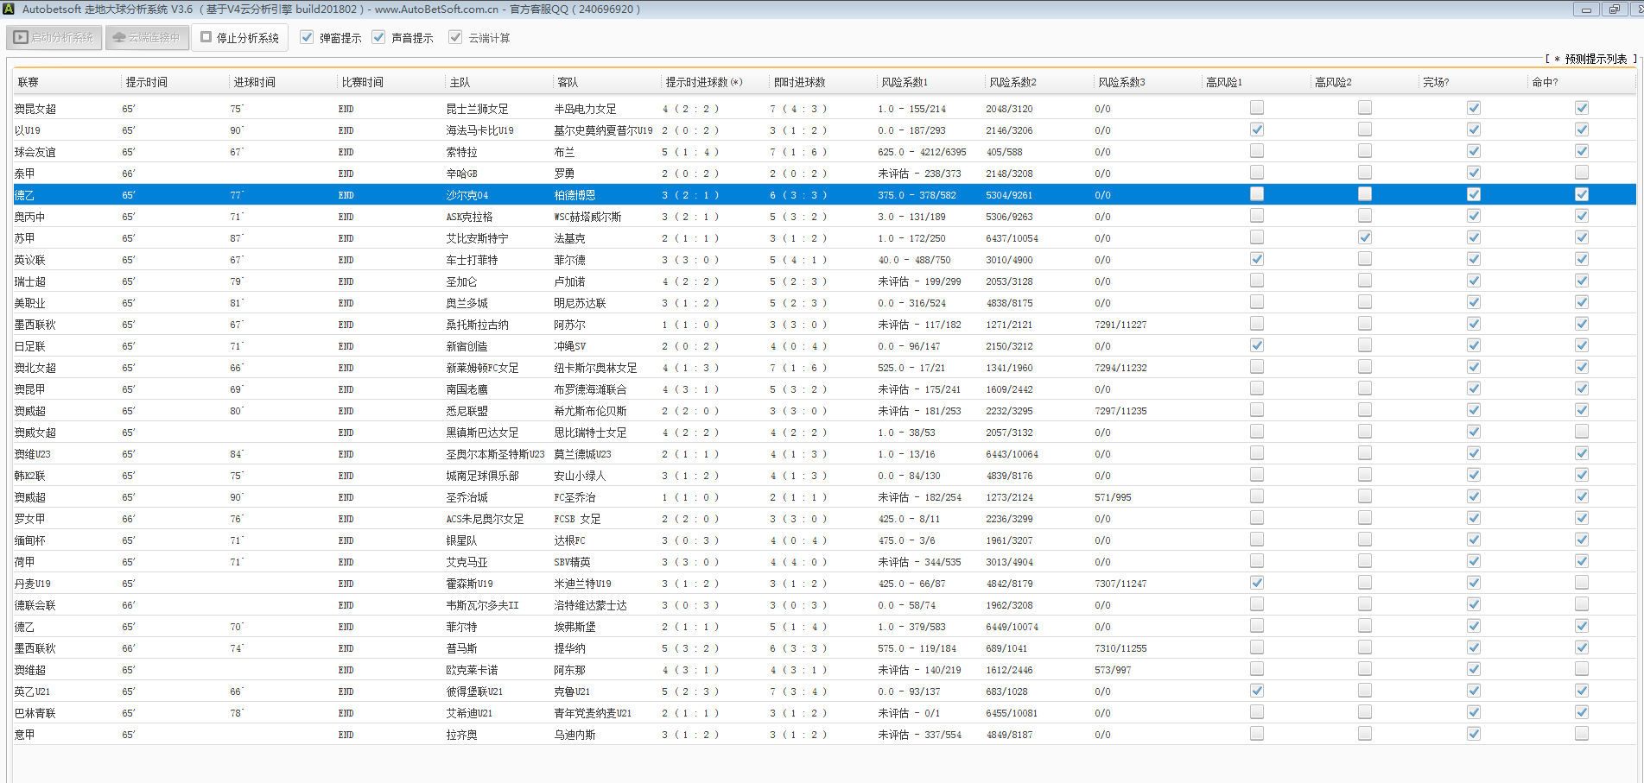Click the Autobetsoft logo in the title bar
The image size is (1644, 783).
(x=10, y=9)
